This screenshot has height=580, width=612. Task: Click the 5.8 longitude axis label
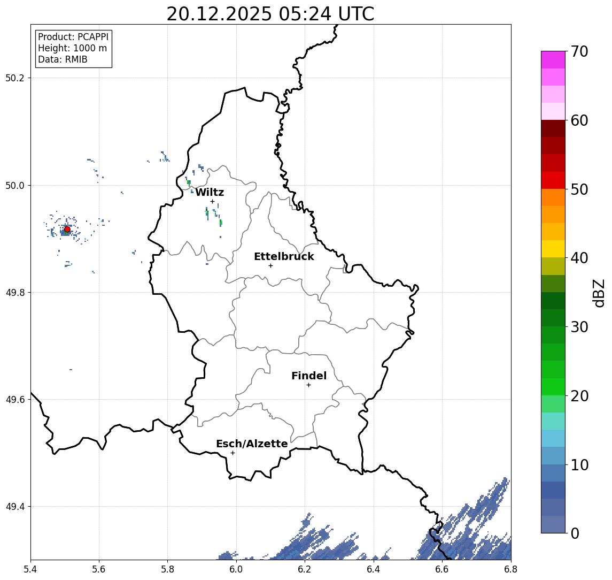(167, 569)
